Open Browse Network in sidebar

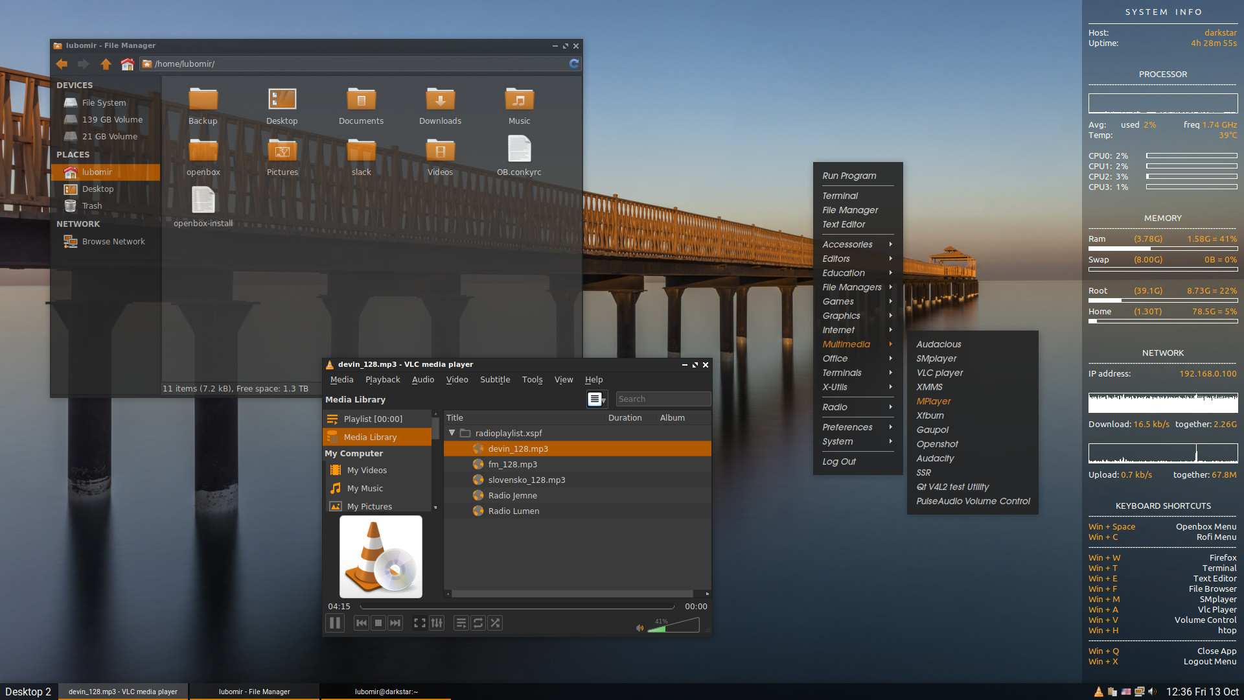[x=113, y=241]
